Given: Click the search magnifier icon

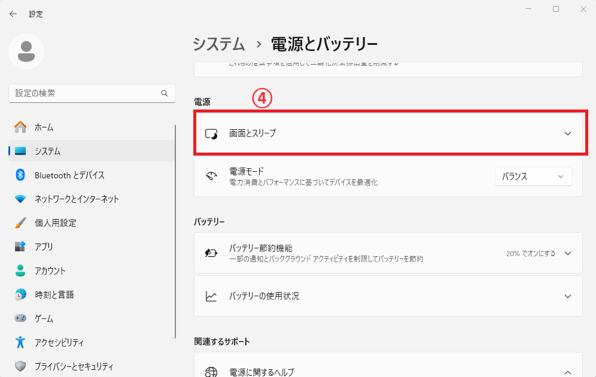Looking at the screenshot, I should pos(165,93).
